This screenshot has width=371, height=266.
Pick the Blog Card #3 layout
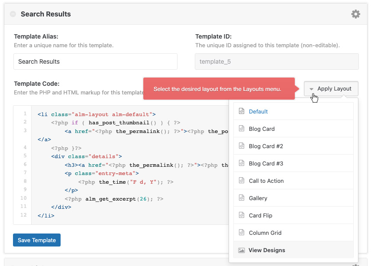(294, 163)
